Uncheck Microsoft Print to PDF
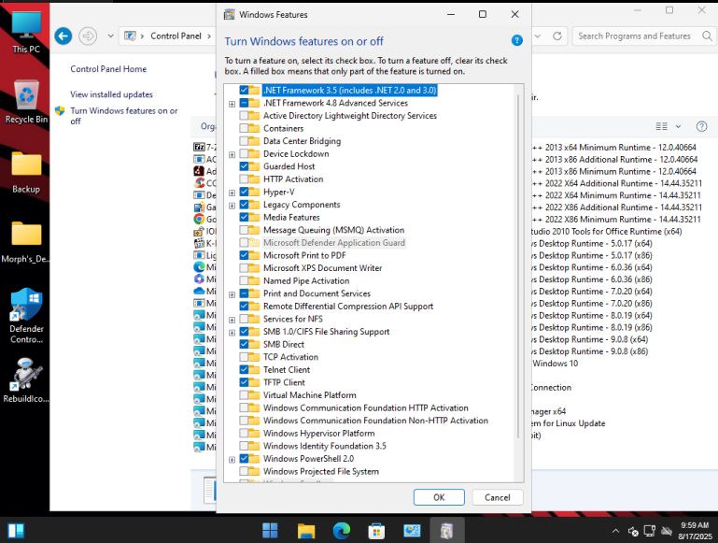Image resolution: width=718 pixels, height=543 pixels. (x=244, y=255)
